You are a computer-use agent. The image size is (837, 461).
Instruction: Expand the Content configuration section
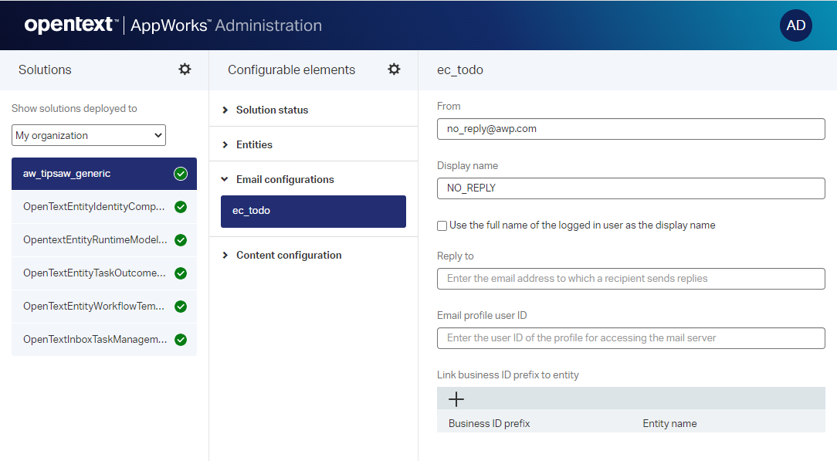pyautogui.click(x=288, y=255)
